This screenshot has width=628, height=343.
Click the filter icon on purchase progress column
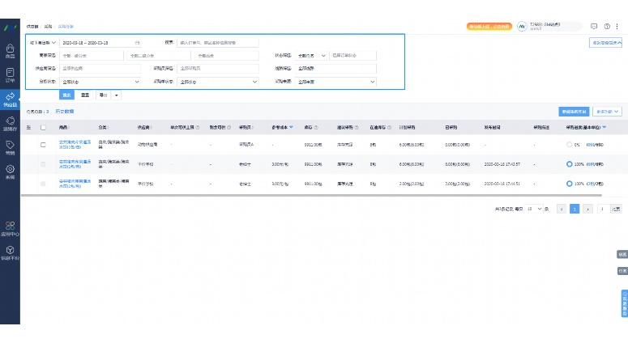click(604, 128)
